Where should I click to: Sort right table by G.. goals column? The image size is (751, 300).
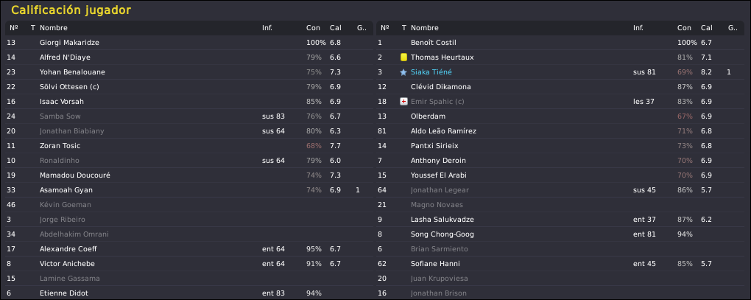[x=733, y=28]
